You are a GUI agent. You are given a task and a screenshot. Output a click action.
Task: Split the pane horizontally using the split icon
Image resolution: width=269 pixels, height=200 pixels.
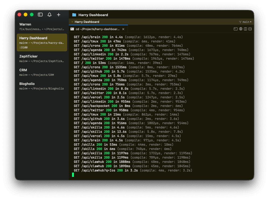[x=250, y=29]
